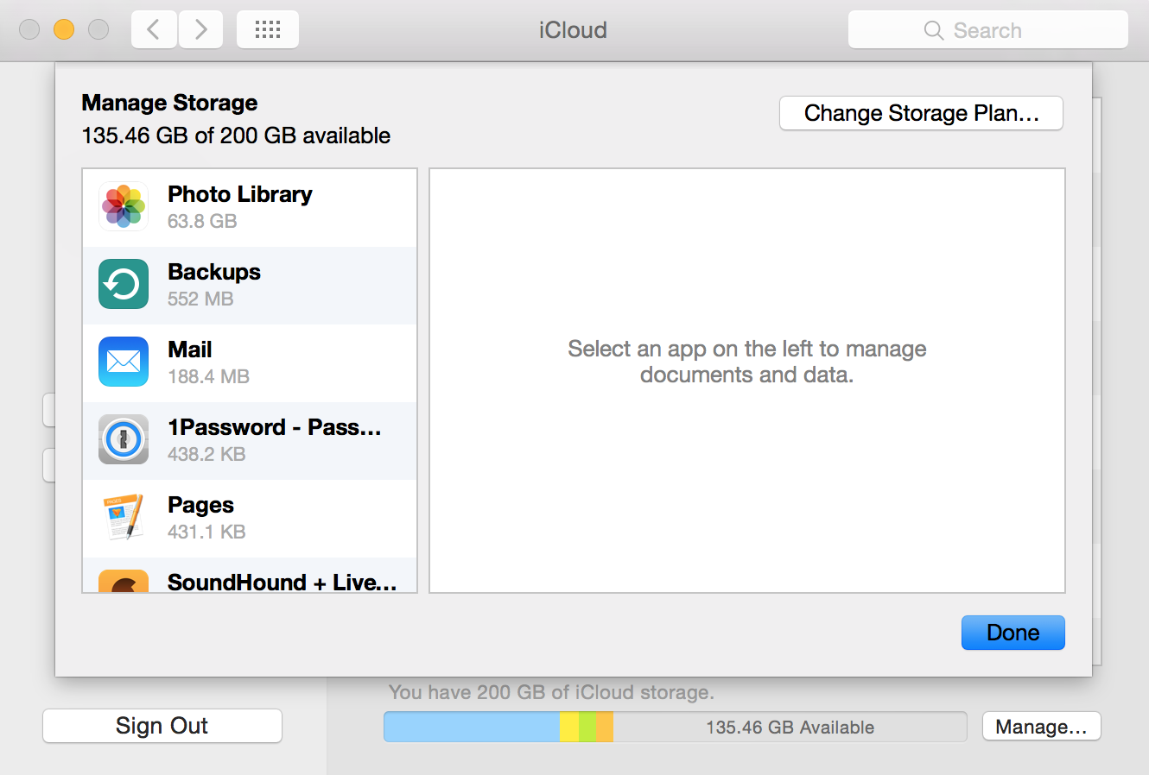
Task: Click the Select an app instruction text
Action: 747,362
